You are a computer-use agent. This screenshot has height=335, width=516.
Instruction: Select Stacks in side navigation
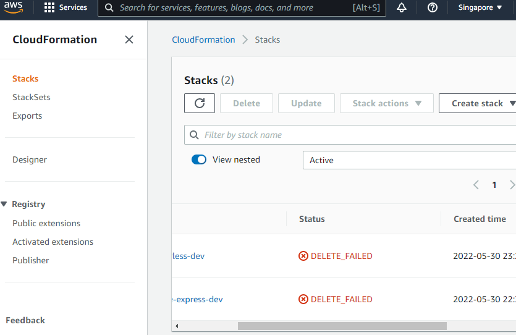coord(25,78)
